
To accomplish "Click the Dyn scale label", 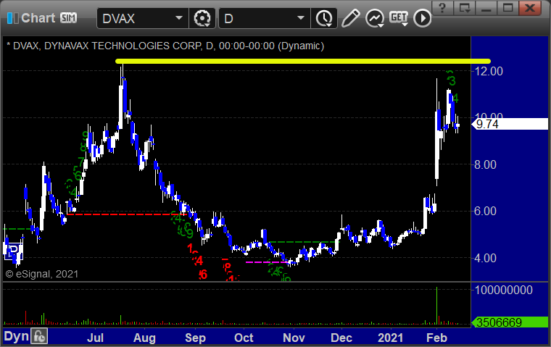I will [x=16, y=336].
